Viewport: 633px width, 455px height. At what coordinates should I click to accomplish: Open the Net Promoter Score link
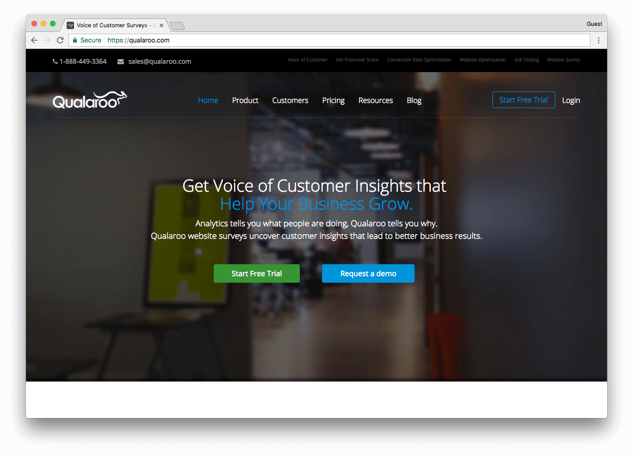pos(357,60)
